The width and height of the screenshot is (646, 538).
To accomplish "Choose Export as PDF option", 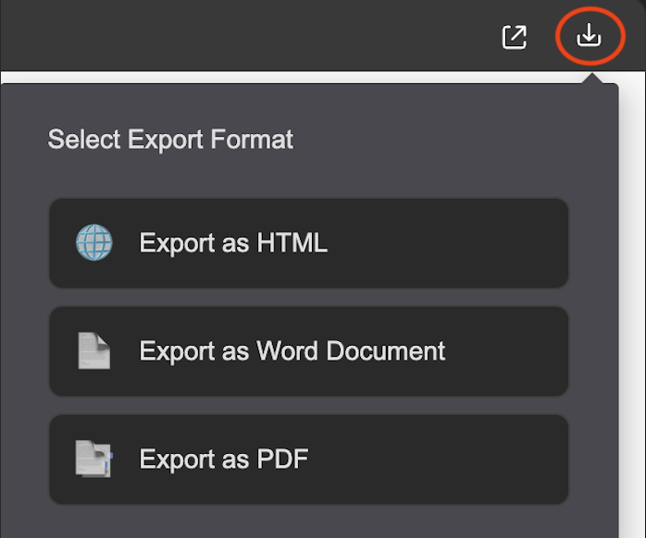I will tap(309, 459).
